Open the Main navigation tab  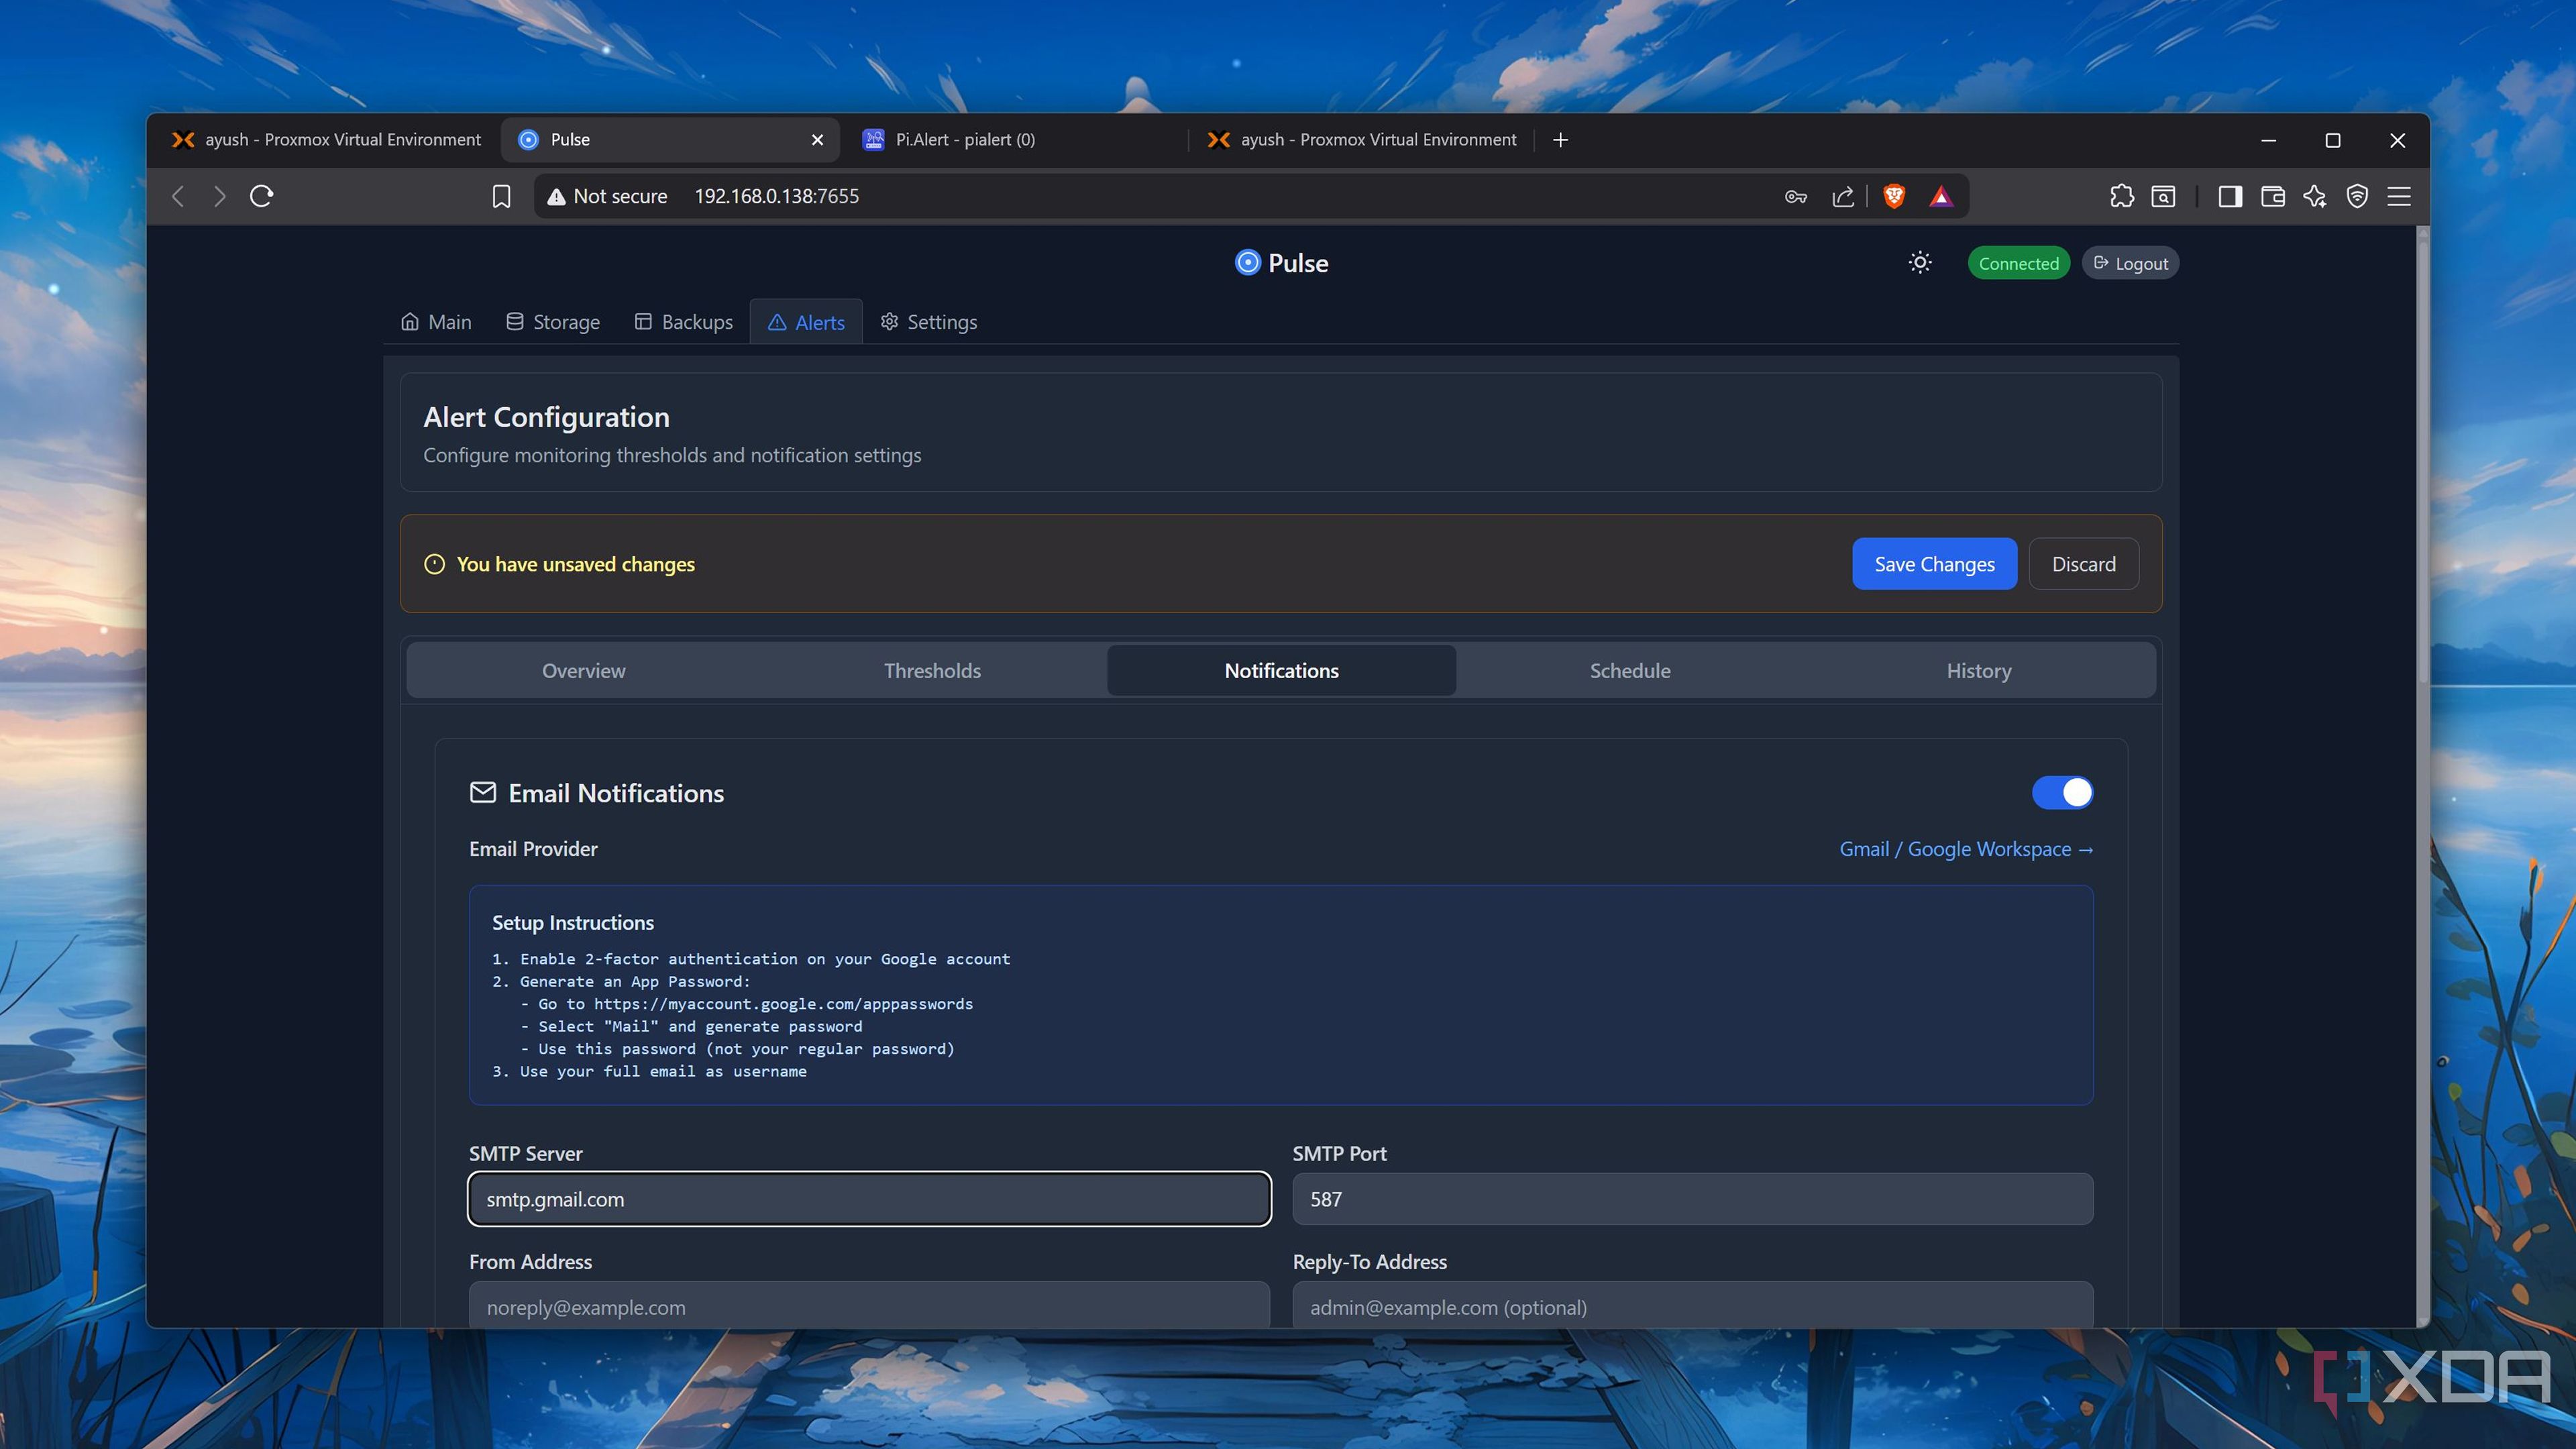(x=436, y=322)
